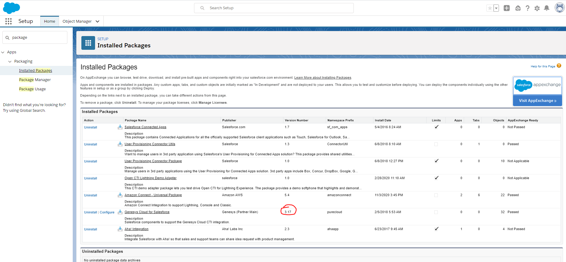The height and width of the screenshot is (262, 566).
Task: Toggle Limits checkbox for Amazon Connect package
Action: pos(436,195)
